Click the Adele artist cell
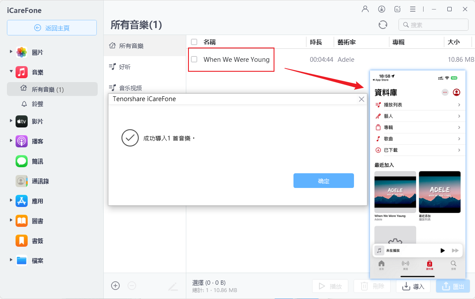The image size is (475, 299). [346, 59]
